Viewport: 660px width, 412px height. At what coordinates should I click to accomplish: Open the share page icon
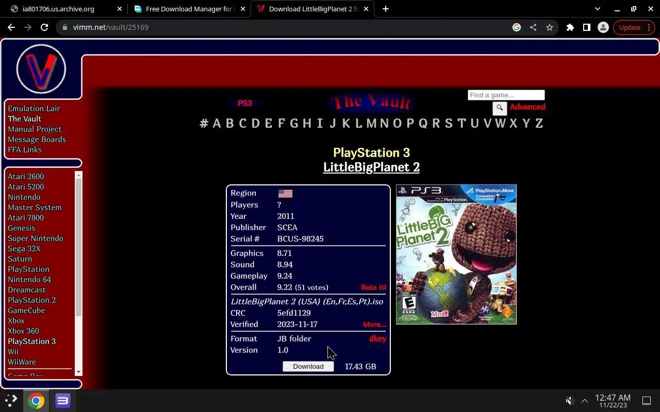point(533,27)
